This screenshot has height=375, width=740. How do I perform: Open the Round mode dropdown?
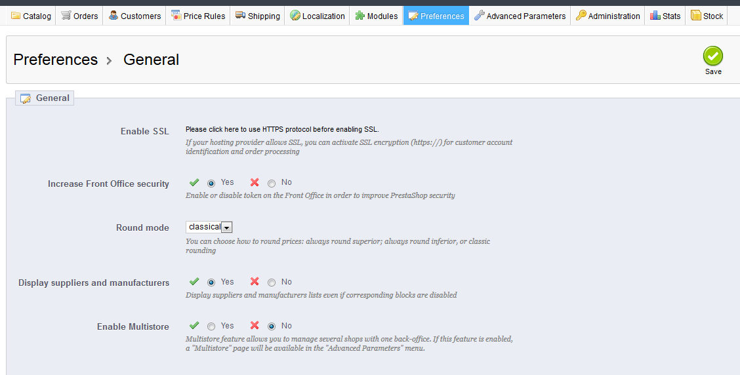pos(209,227)
